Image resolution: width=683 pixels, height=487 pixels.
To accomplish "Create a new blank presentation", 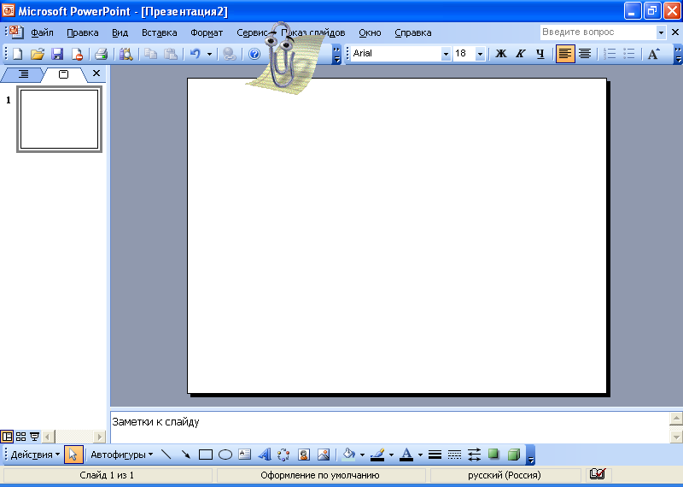I will point(17,54).
